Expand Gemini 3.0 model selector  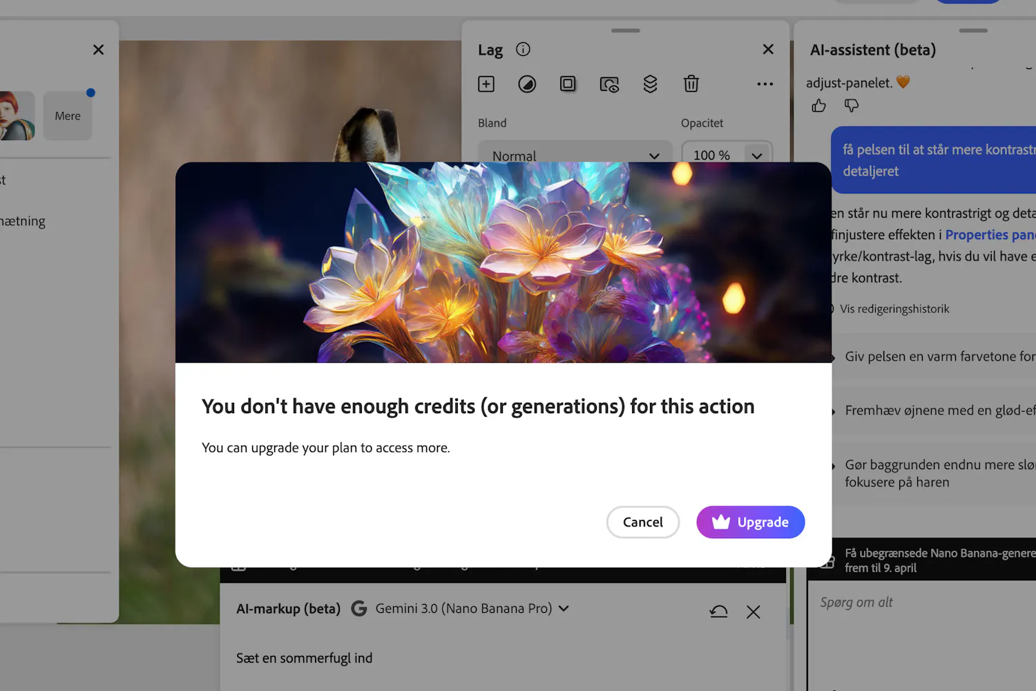click(564, 609)
